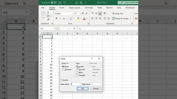Switch to the Review tab

coord(109,8)
